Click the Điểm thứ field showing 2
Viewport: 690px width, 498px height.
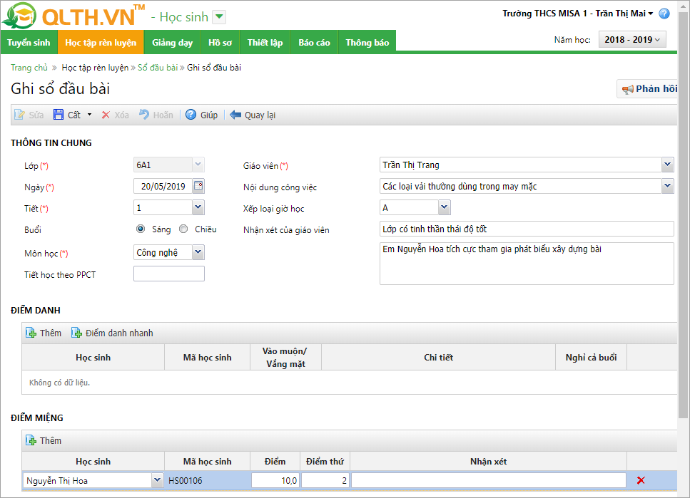(325, 480)
